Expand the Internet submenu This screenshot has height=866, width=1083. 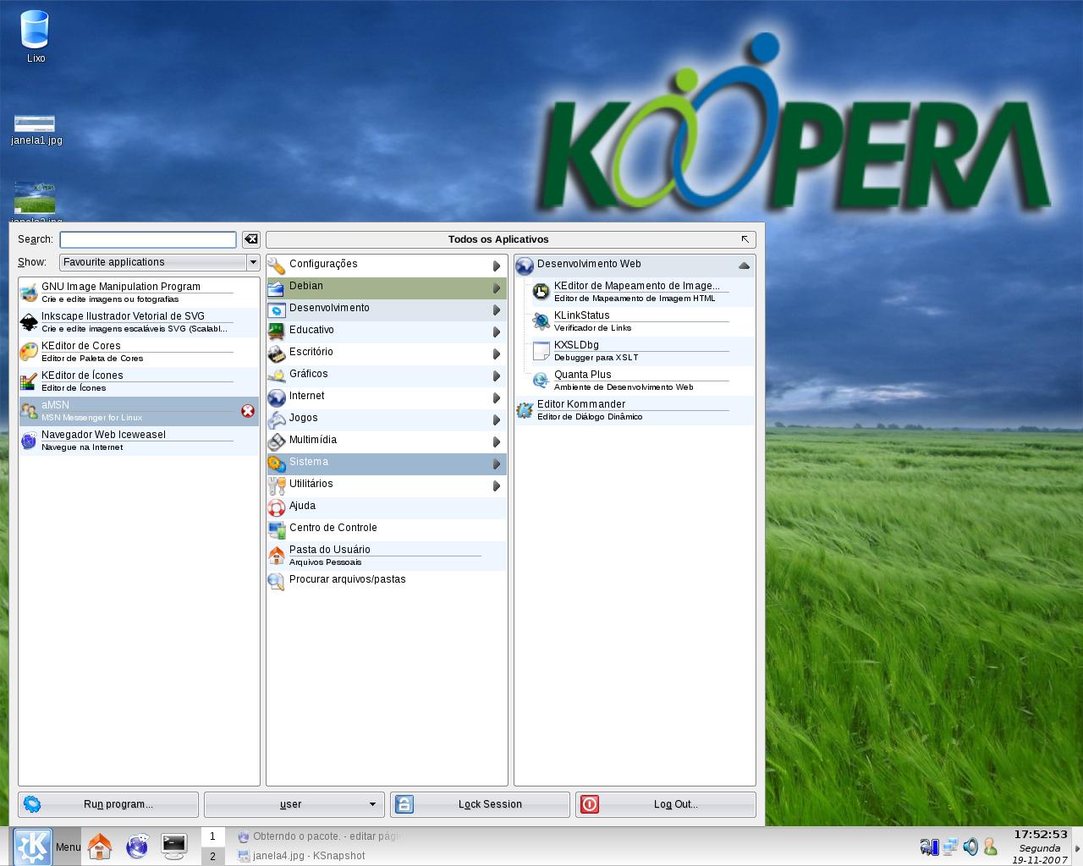tap(387, 397)
